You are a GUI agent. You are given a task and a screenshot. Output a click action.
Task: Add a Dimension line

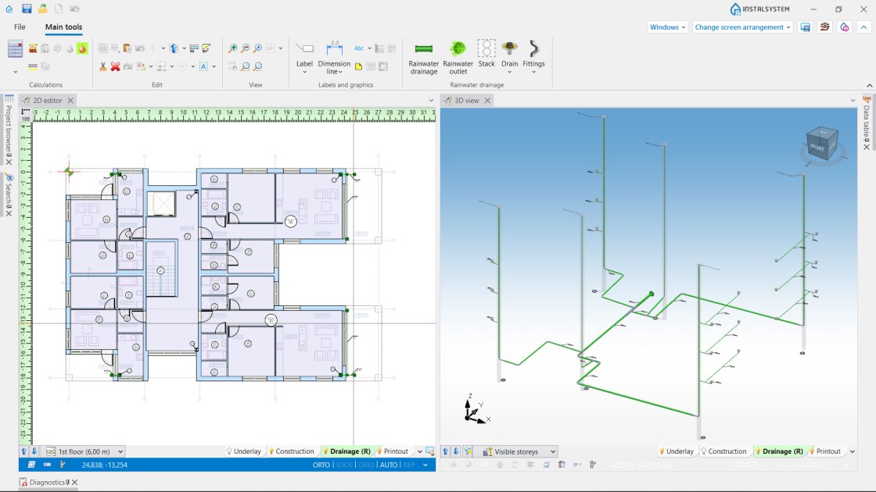click(x=334, y=58)
